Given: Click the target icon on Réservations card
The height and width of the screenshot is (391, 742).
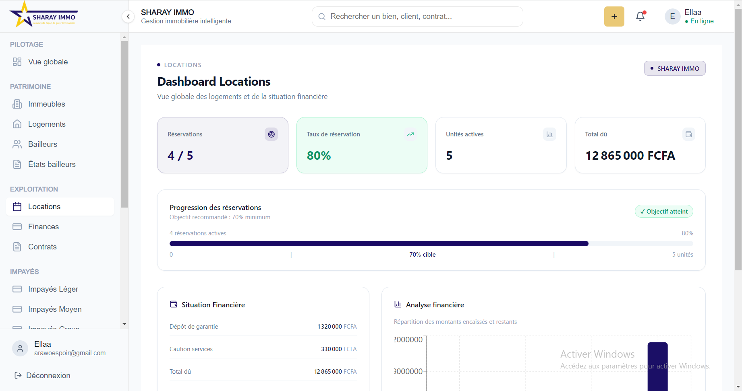Looking at the screenshot, I should tap(271, 134).
